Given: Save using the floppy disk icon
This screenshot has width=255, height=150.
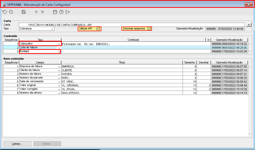Looking at the screenshot, I should coord(24,12).
